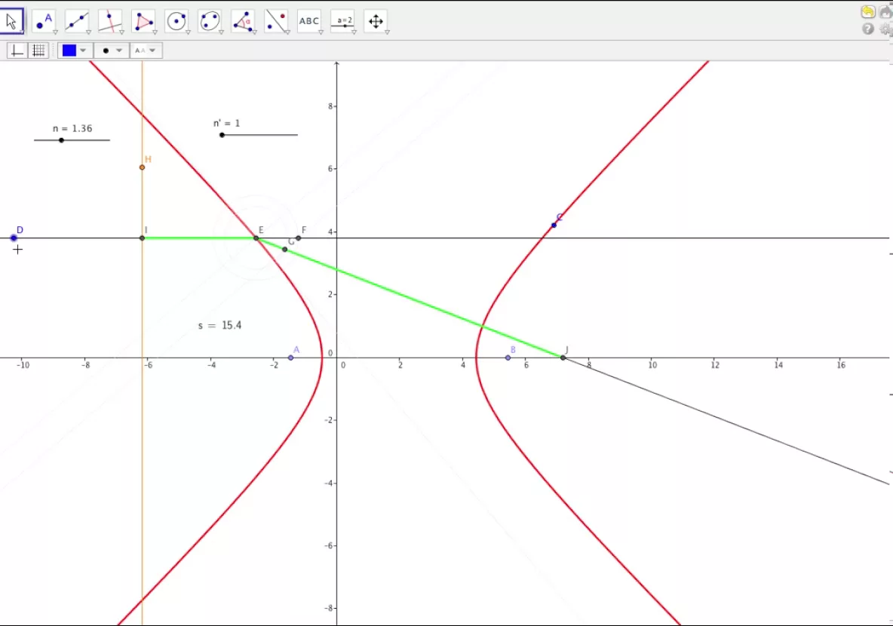
Task: Open the AA label style dropdown
Action: pos(146,51)
